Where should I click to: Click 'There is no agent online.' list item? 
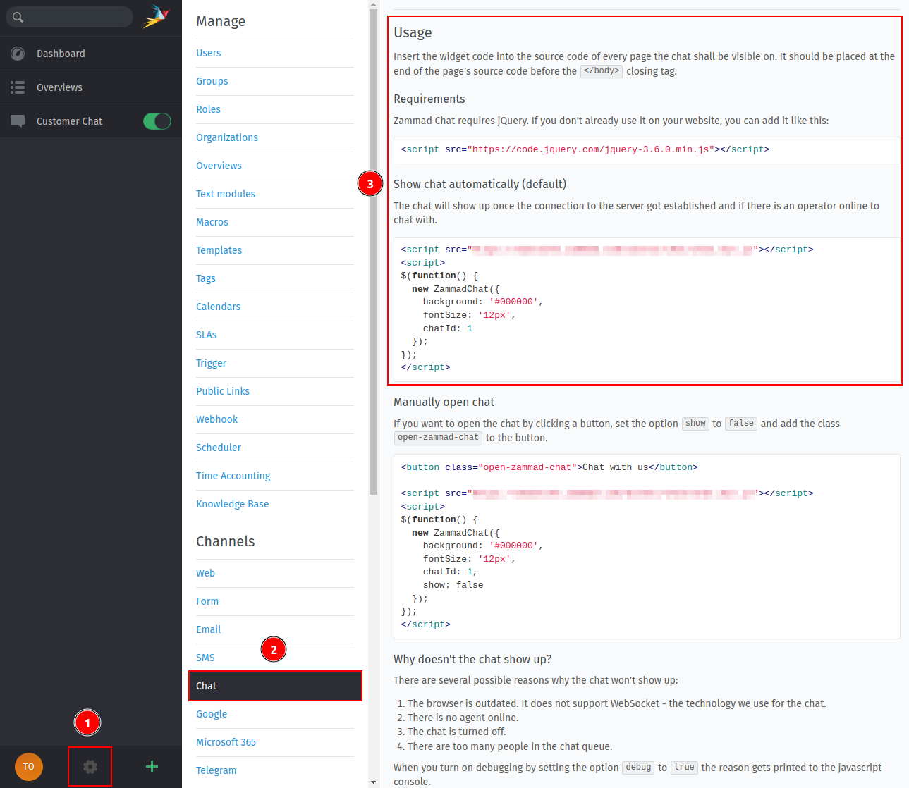coord(463,718)
